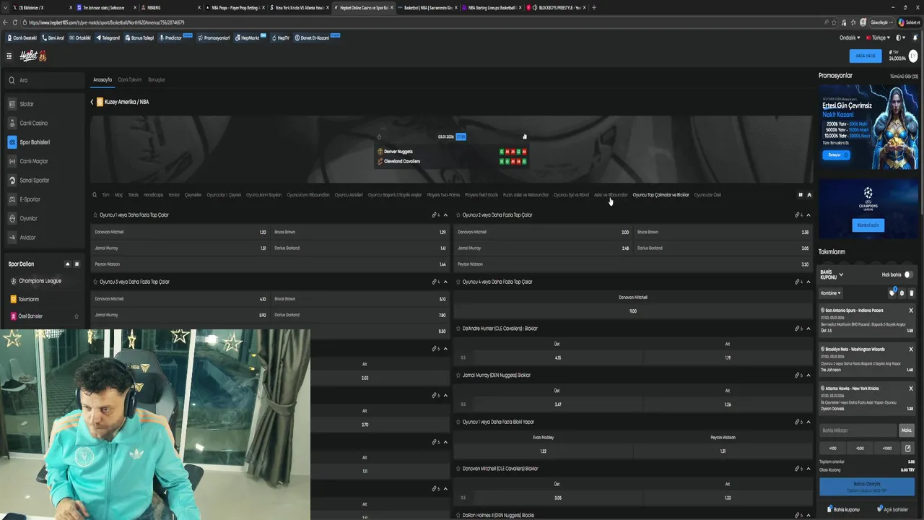Select Spor Bahisleri in the sidebar

tap(44, 142)
